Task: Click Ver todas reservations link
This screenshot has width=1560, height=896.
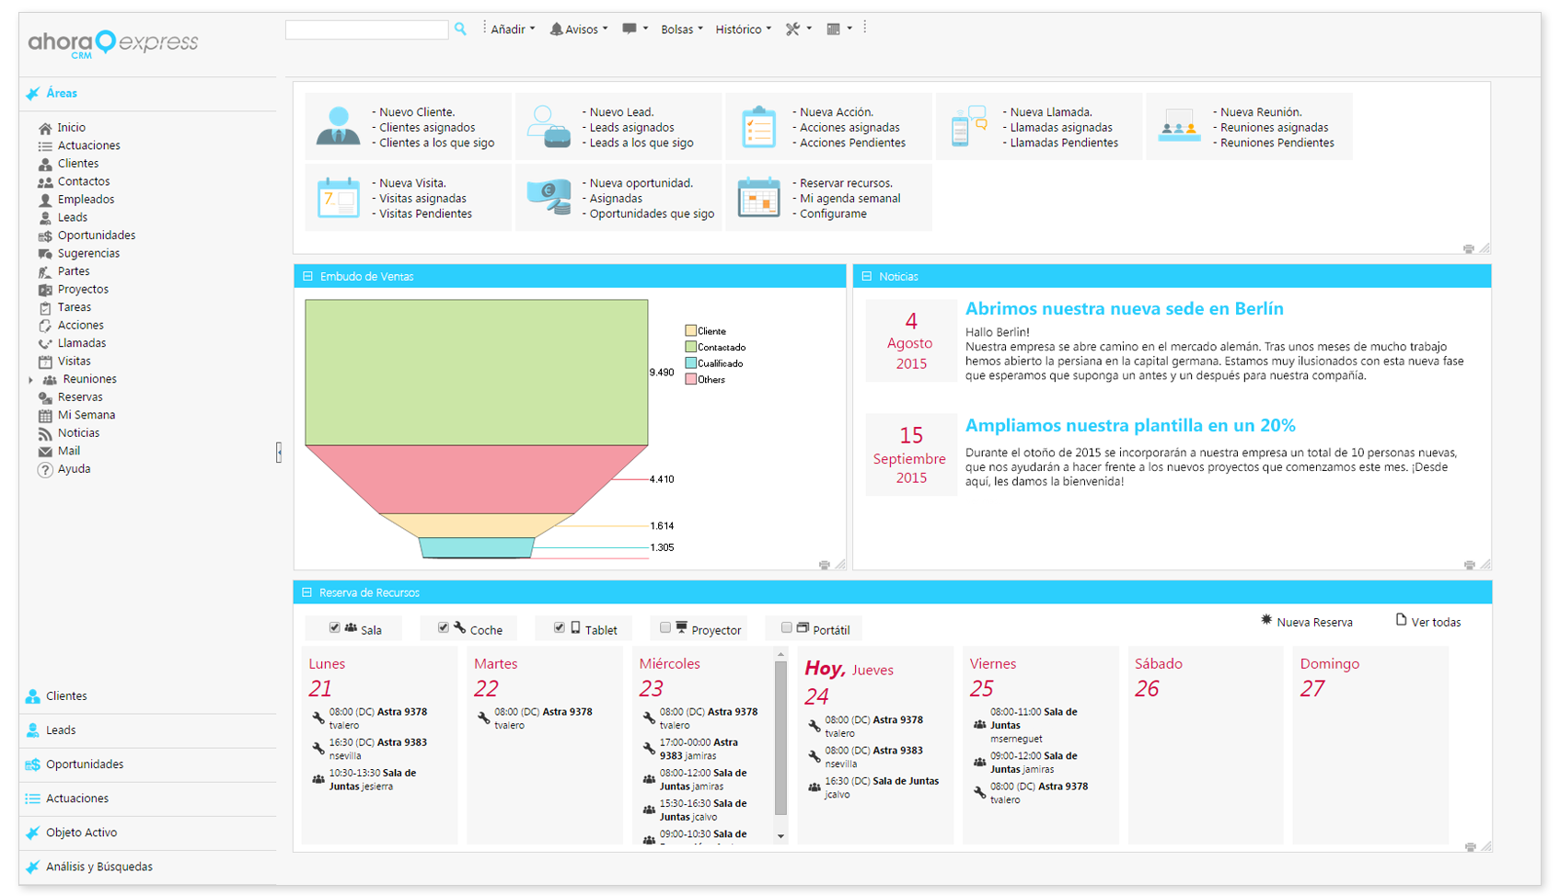Action: coord(1428,622)
